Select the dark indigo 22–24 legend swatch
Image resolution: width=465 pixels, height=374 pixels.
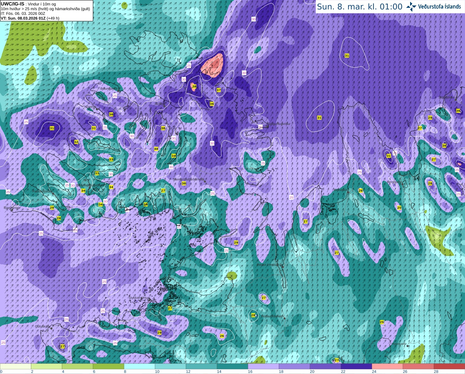pyautogui.click(x=356, y=366)
